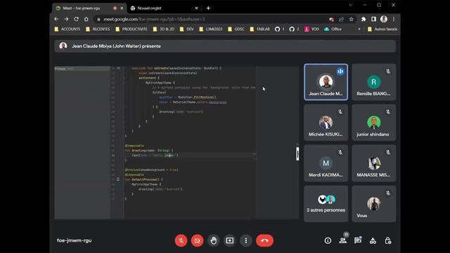
Task: Select Remille BIANG... participant tile
Action: (373, 82)
